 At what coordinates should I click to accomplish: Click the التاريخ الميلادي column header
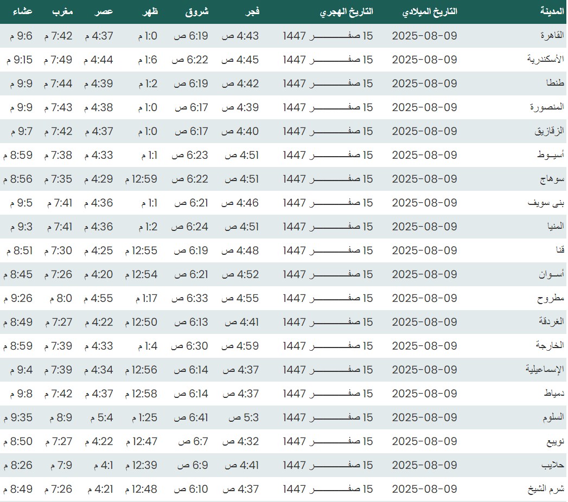pos(430,11)
